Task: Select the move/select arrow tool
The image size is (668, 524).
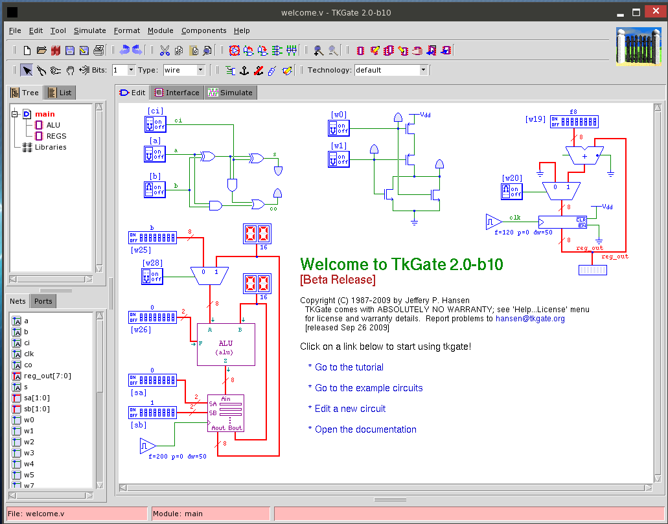Action: click(27, 71)
